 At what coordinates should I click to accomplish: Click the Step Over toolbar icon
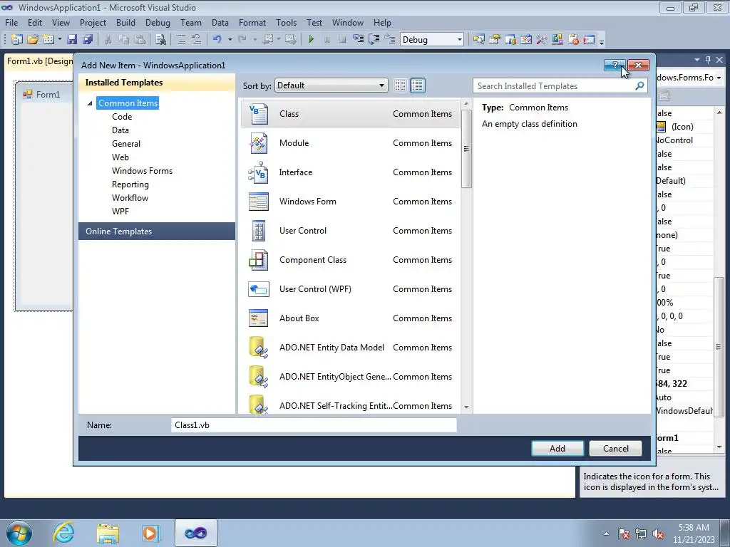pos(374,40)
